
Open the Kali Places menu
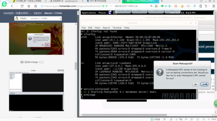102,13
